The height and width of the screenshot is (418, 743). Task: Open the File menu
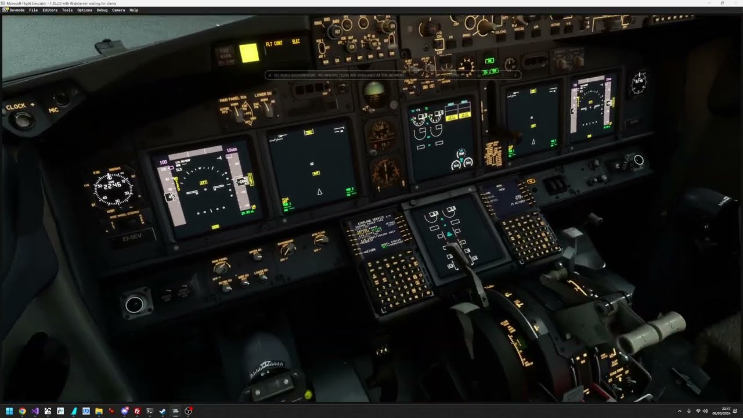(33, 10)
